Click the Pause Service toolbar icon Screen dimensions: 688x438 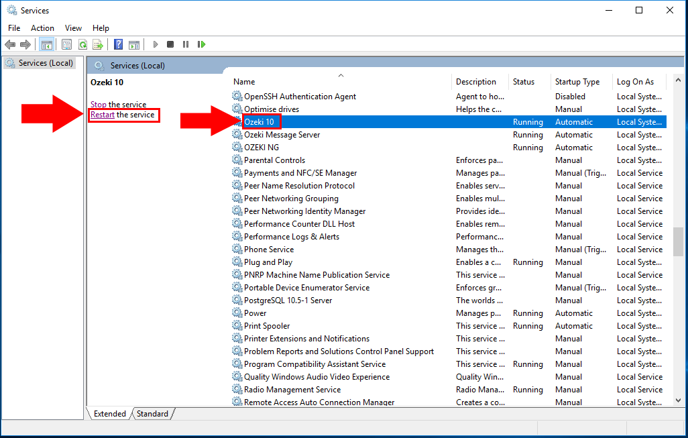click(x=186, y=44)
